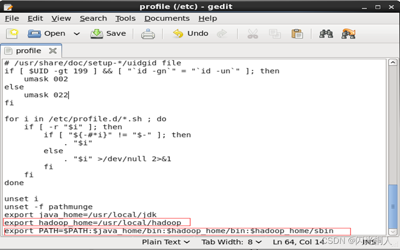Click the Cut scissors icon
400x250 pixels.
click(253, 33)
